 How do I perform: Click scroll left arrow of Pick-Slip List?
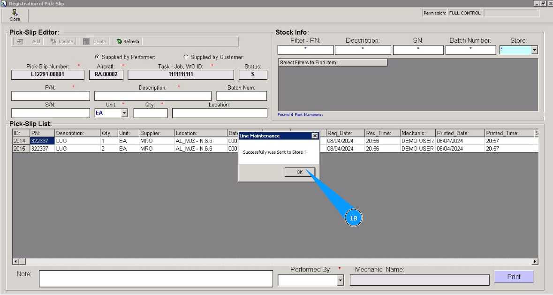click(15, 262)
